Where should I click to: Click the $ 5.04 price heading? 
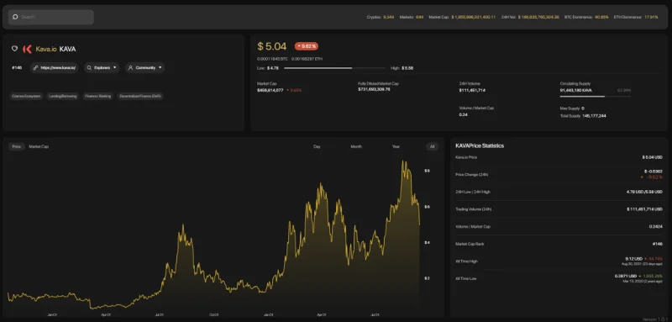pyautogui.click(x=271, y=46)
